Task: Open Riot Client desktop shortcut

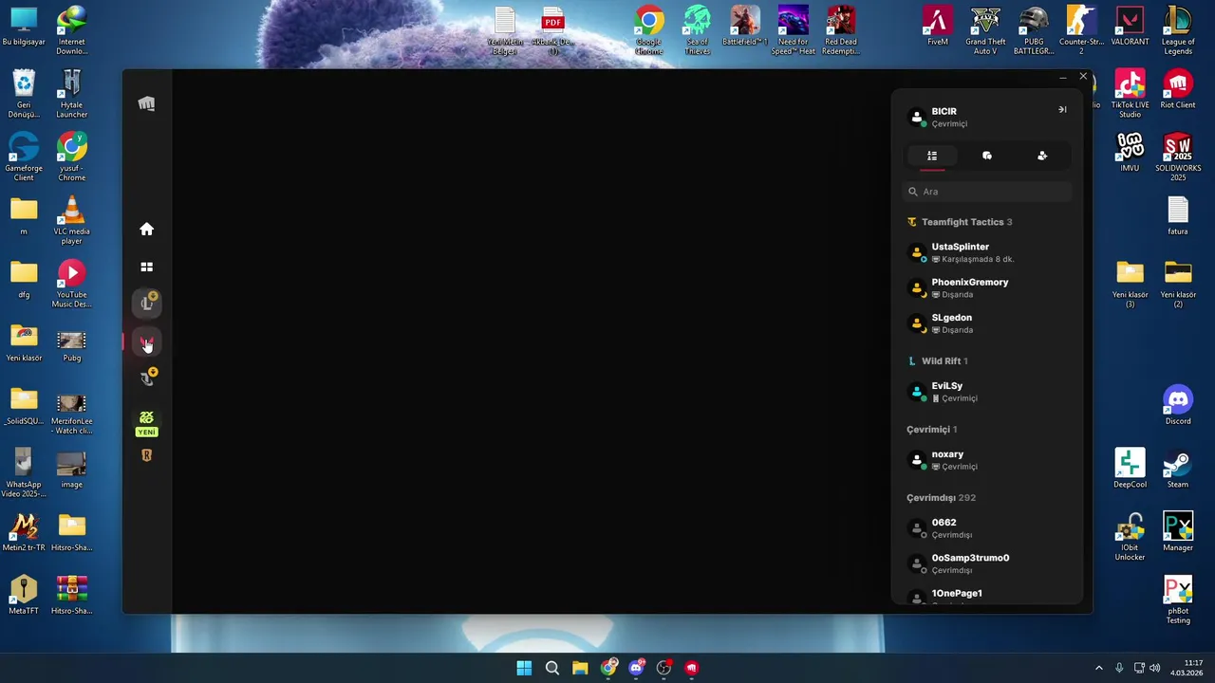Action: (1178, 90)
